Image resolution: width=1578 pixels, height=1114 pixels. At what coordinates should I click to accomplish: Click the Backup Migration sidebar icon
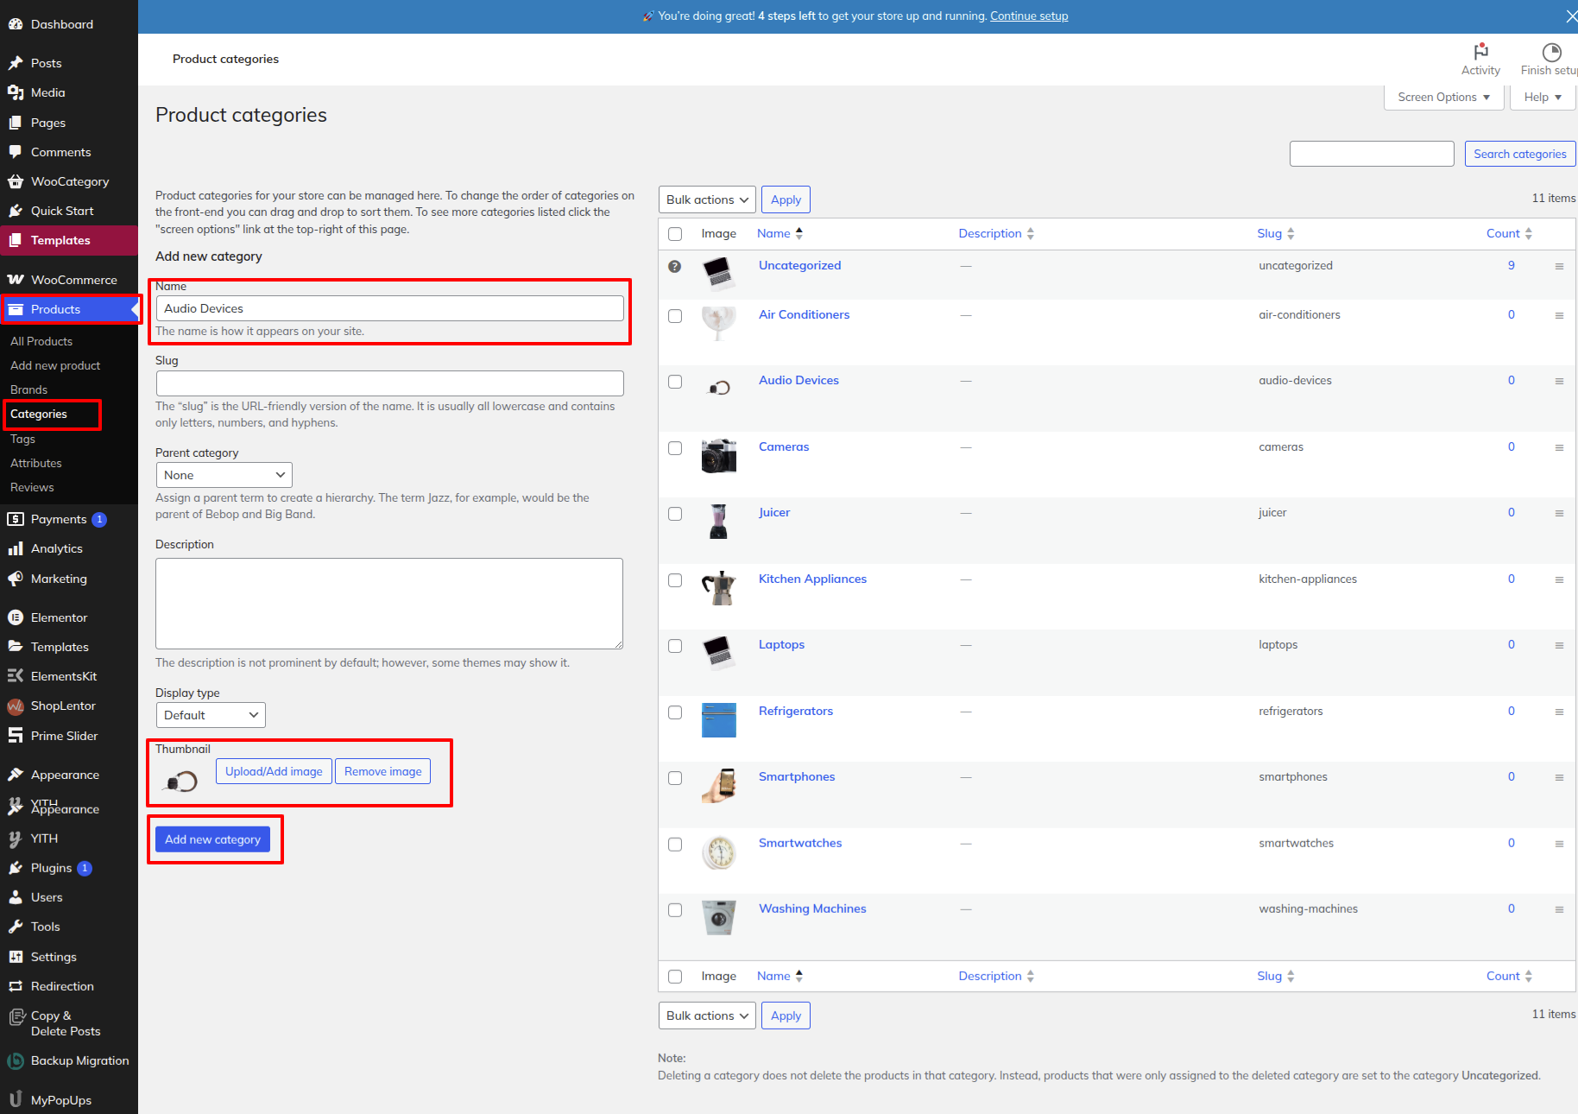click(16, 1061)
